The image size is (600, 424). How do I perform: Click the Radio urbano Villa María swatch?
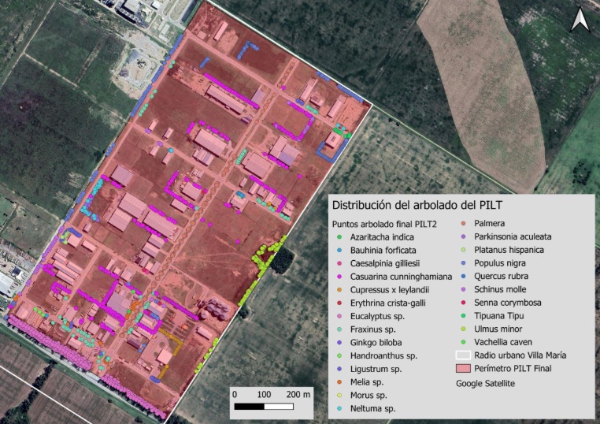pyautogui.click(x=468, y=355)
